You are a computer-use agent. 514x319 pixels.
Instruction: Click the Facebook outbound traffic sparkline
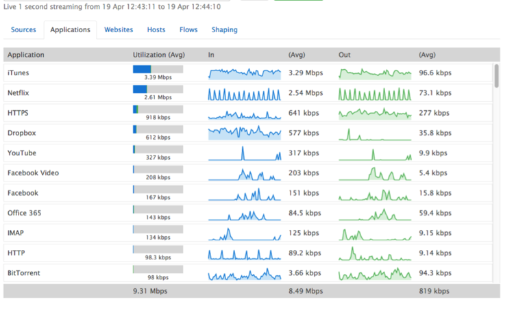click(x=375, y=194)
